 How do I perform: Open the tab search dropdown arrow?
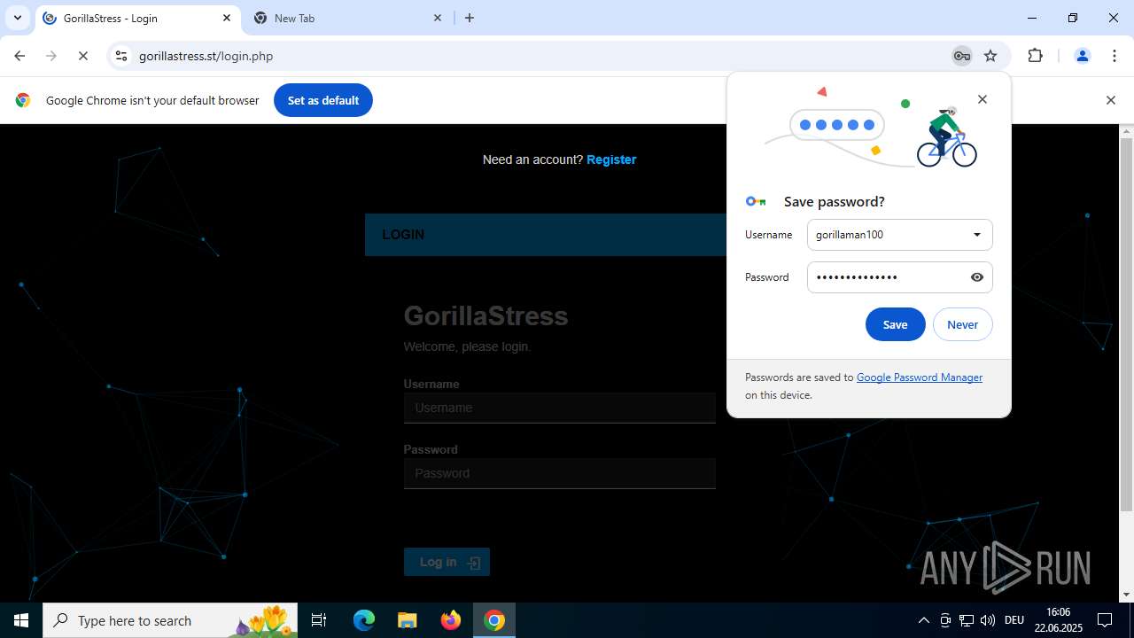pos(18,18)
